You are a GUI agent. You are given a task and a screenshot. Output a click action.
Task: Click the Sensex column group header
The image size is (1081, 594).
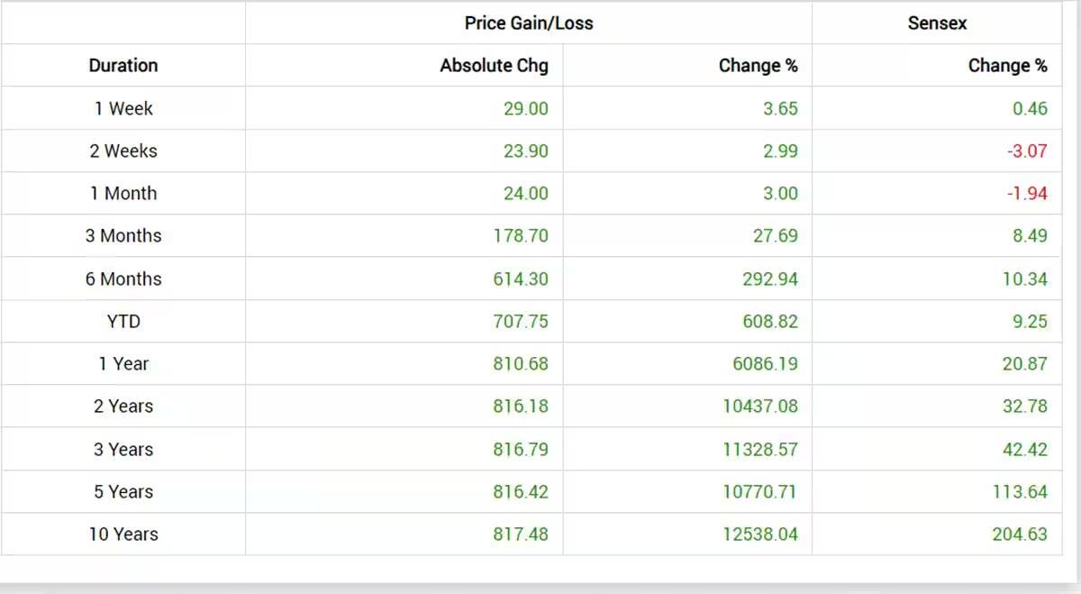(937, 23)
